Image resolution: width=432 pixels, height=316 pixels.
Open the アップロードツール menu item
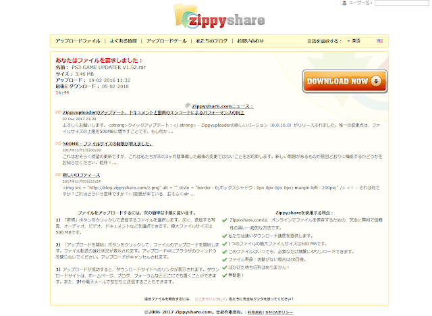(x=167, y=41)
